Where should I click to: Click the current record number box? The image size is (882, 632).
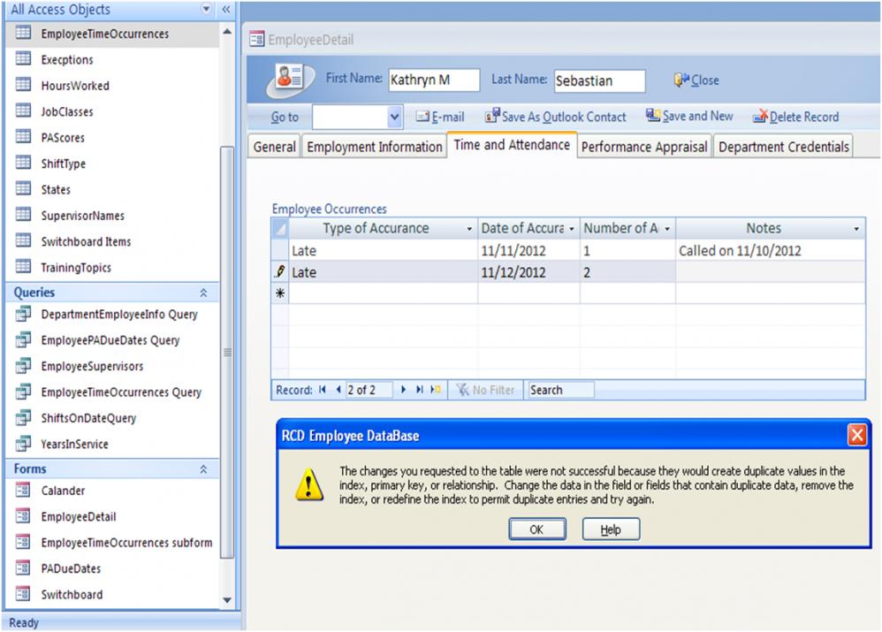369,390
